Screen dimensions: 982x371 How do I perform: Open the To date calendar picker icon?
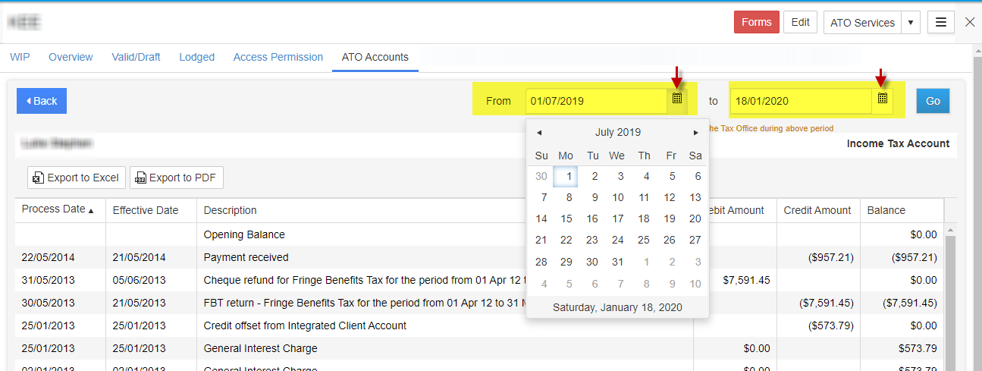(x=882, y=99)
